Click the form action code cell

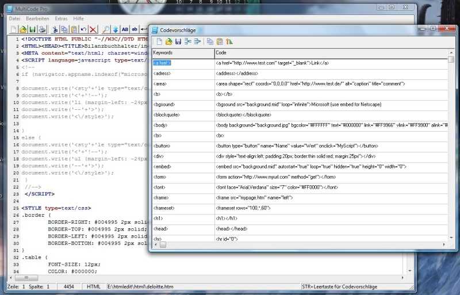(331, 177)
